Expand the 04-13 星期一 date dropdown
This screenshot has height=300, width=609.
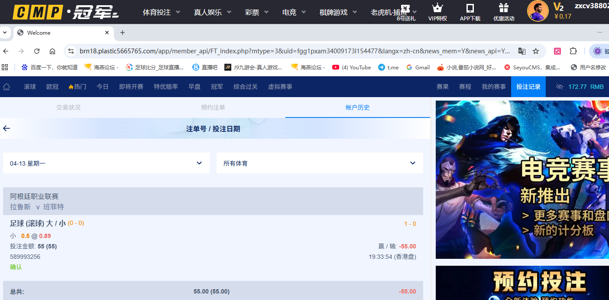click(x=106, y=163)
